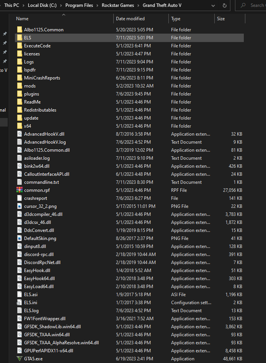
Task: Click the asiloader.log document icon
Action: [x=20, y=158]
